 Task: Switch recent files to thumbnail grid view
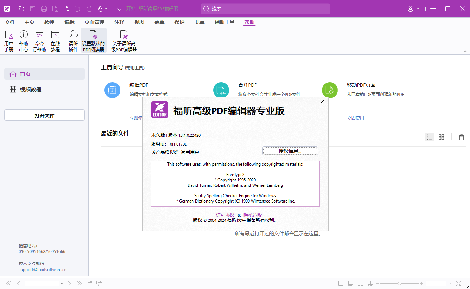click(441, 137)
